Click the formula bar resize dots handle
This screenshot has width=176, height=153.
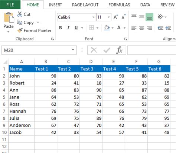click(82, 50)
